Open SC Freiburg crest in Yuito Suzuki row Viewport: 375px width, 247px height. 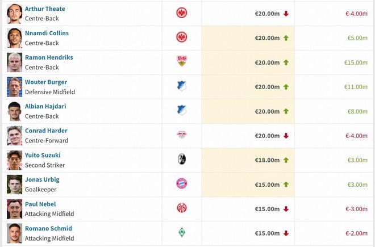(182, 160)
